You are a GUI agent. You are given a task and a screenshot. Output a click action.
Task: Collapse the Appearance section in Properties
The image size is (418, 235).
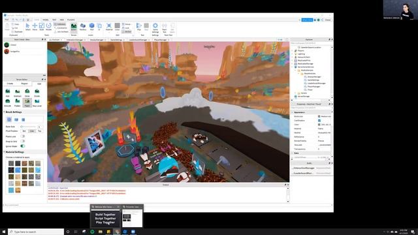[292, 112]
